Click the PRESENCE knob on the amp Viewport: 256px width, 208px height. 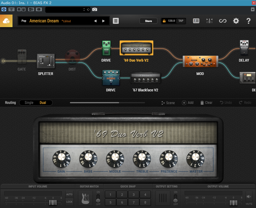point(169,159)
